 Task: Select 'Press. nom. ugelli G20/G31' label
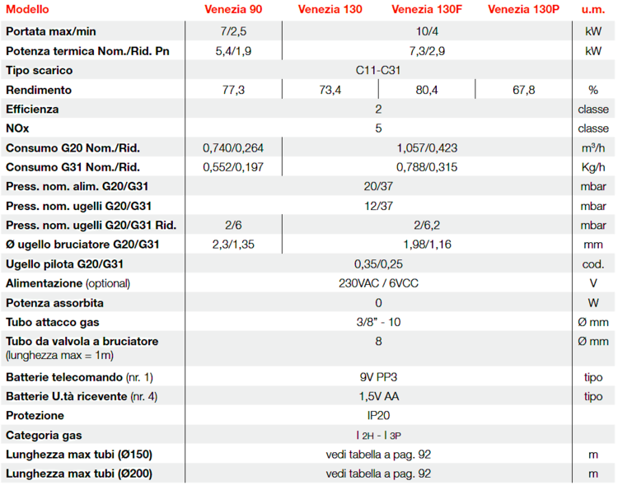click(x=79, y=207)
